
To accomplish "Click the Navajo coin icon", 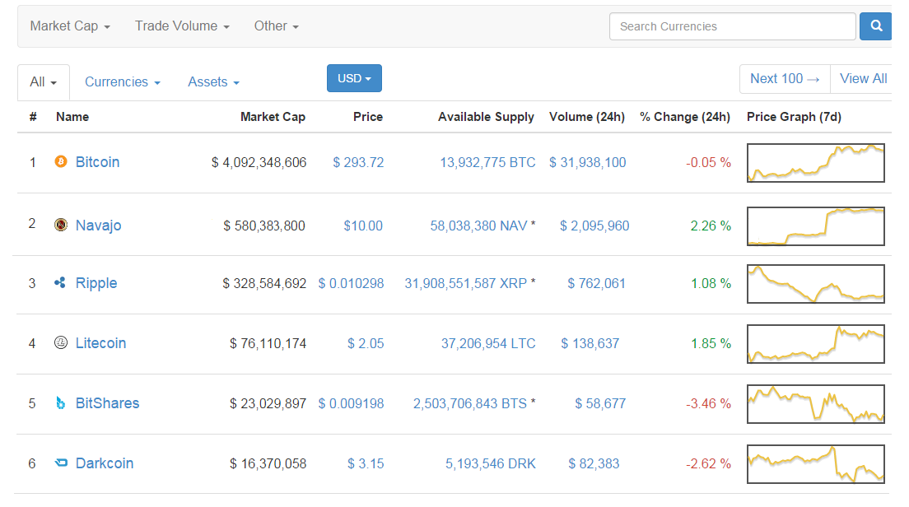I will tap(61, 225).
